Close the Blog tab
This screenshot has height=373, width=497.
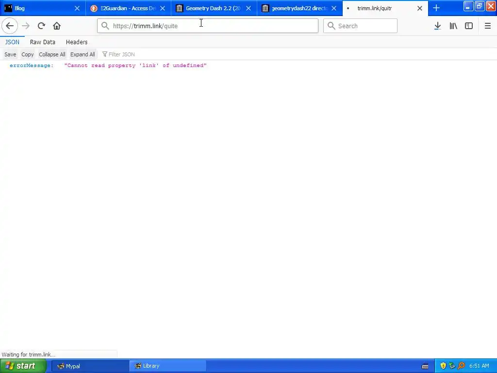tap(77, 8)
